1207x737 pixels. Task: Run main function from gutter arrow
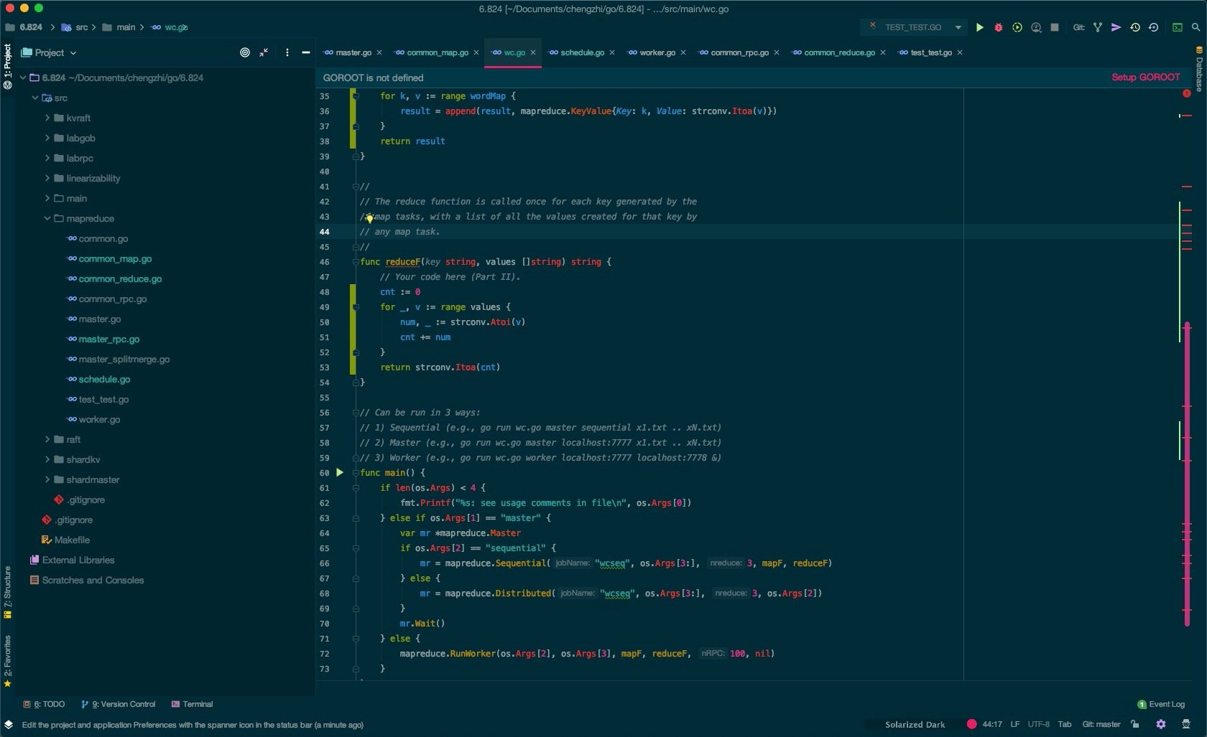click(x=340, y=472)
